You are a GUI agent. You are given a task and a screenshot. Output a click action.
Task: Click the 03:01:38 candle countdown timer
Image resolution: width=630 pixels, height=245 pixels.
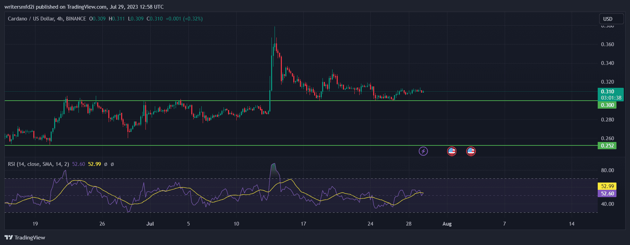tap(611, 98)
